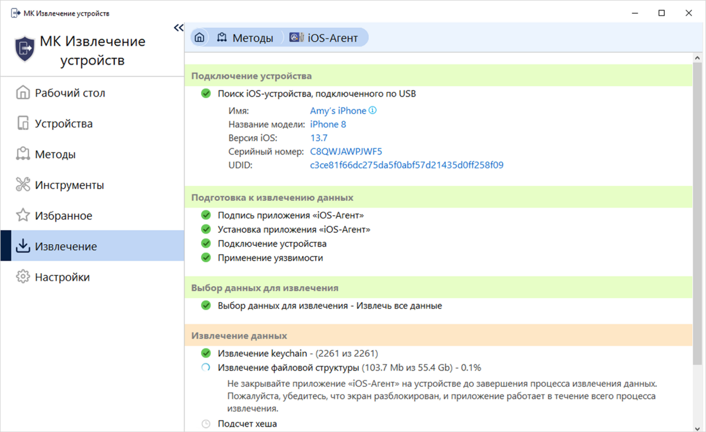The width and height of the screenshot is (706, 432).
Task: Click the serial number C8QWJAWPJWF5
Action: pos(346,151)
